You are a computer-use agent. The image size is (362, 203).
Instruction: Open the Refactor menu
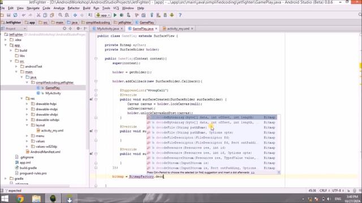point(74,8)
